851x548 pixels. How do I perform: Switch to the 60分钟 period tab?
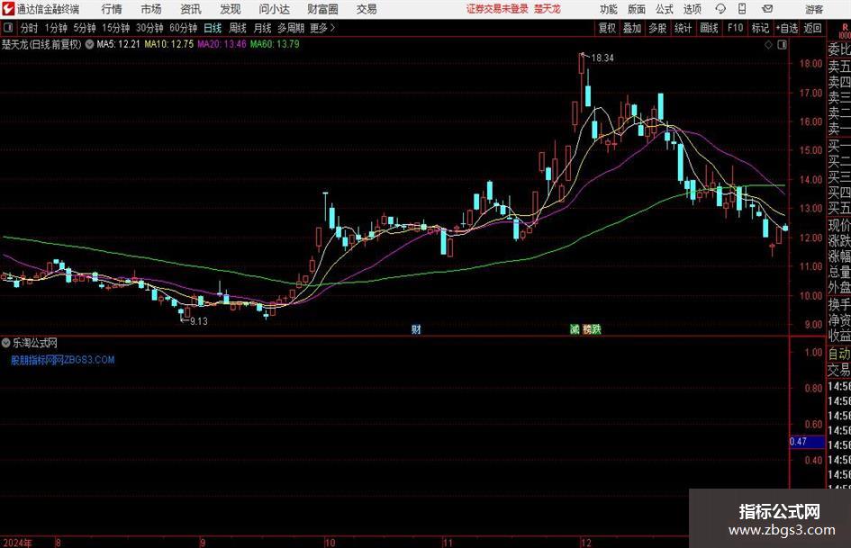point(183,28)
